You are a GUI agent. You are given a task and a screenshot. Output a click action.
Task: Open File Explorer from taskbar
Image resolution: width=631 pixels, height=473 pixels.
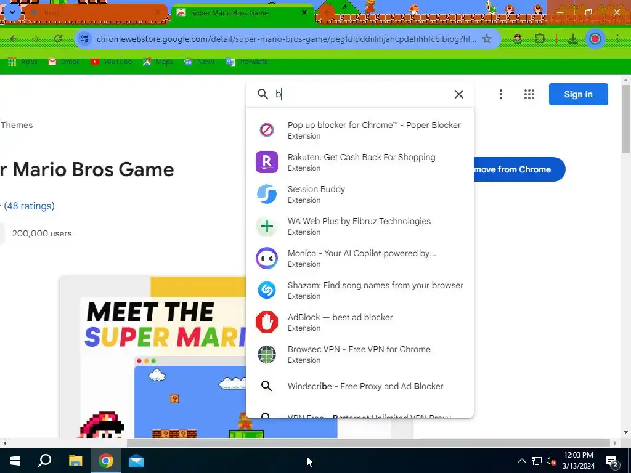click(75, 461)
